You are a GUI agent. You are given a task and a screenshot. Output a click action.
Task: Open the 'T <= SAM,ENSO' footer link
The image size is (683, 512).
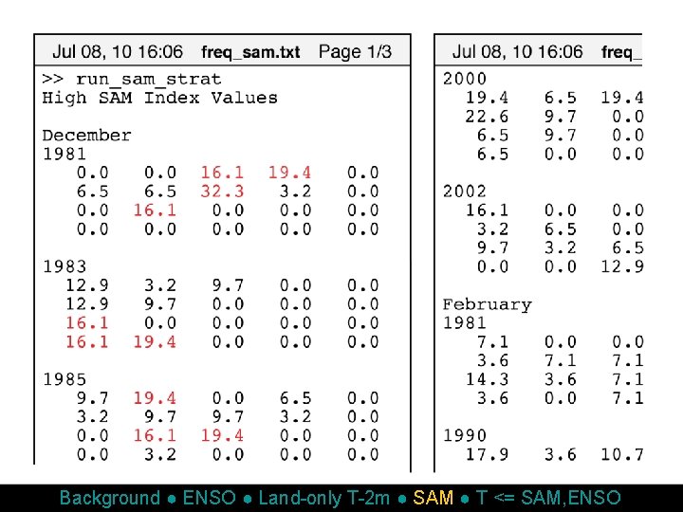tap(548, 498)
